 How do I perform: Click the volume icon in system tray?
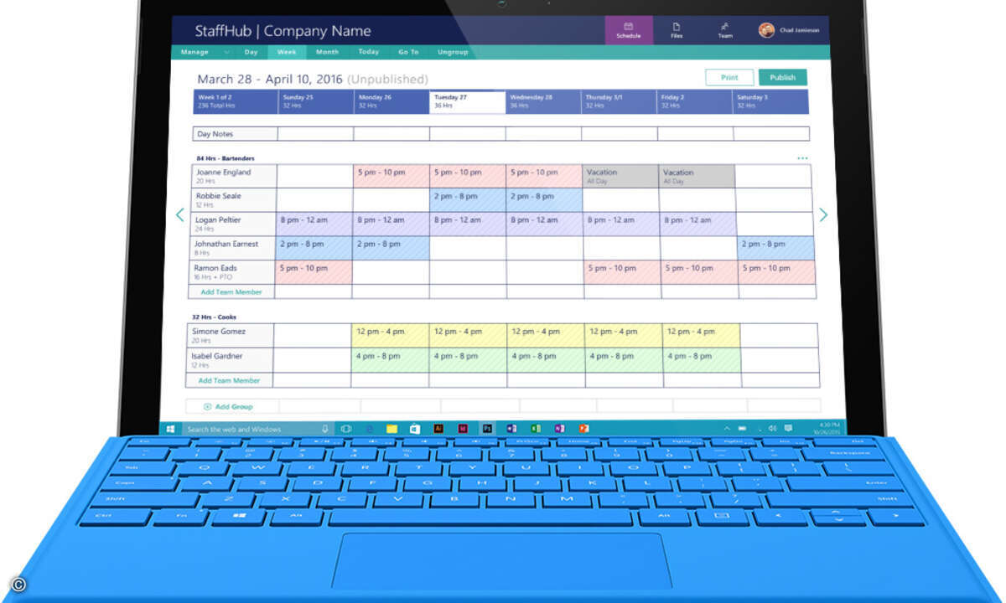click(x=772, y=429)
